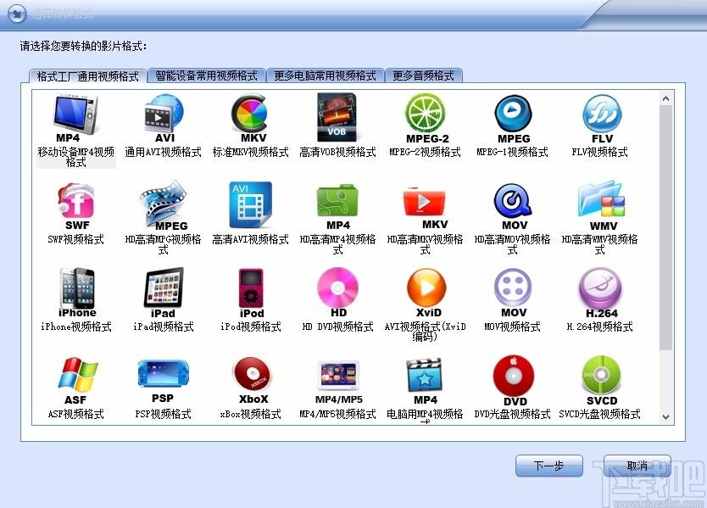Select the VOB HD video format icon
Screen dimensions: 707x508
(x=337, y=116)
